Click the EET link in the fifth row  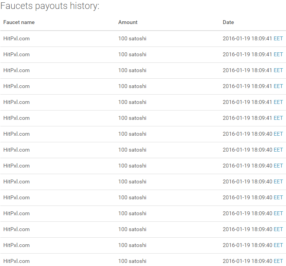click(x=278, y=102)
